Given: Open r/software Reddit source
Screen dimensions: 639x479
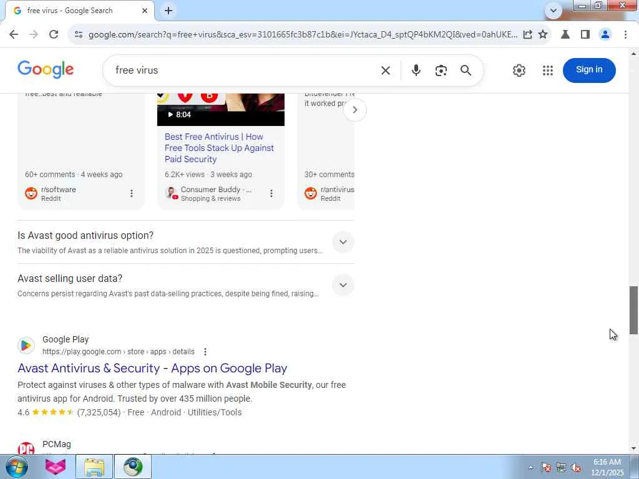Looking at the screenshot, I should click(51, 193).
